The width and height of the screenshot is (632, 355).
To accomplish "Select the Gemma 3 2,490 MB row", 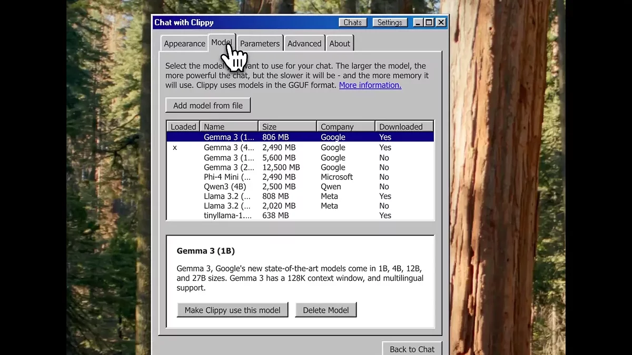I will click(x=300, y=148).
